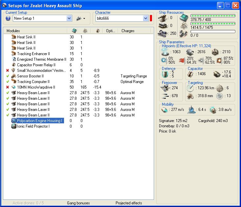Click the shield hitpoints icon
Screen dimensions: 241x207
[165, 52]
